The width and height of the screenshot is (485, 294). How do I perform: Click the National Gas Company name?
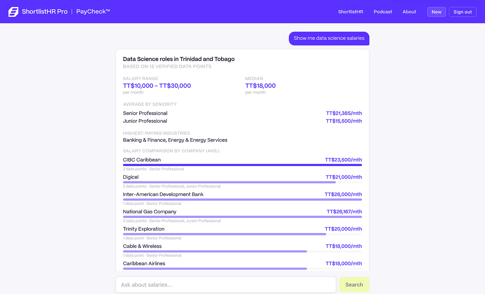tap(150, 212)
